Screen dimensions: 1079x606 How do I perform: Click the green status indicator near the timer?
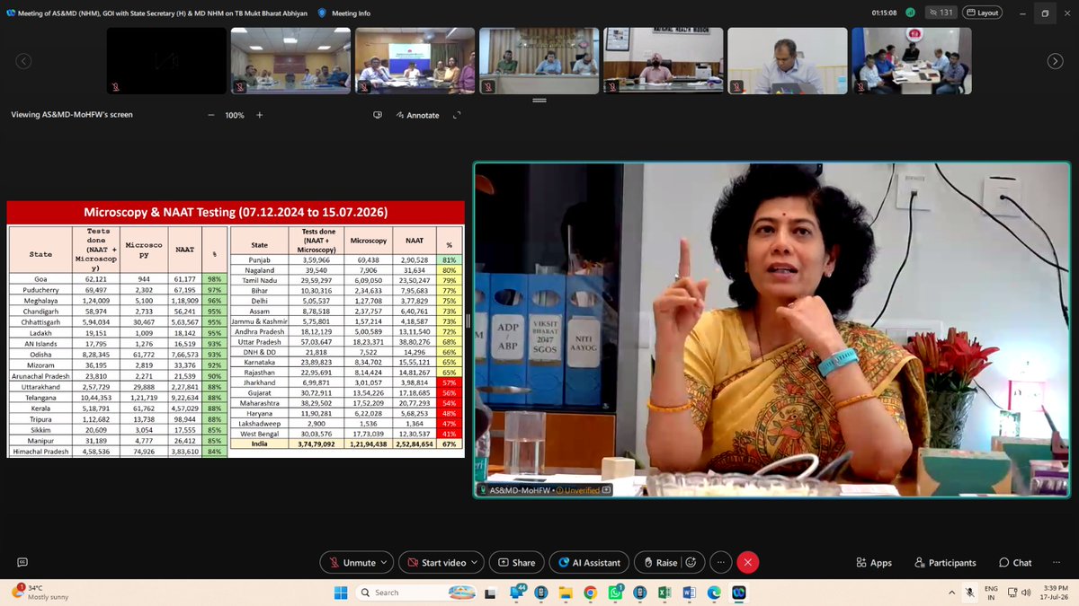pyautogui.click(x=911, y=13)
